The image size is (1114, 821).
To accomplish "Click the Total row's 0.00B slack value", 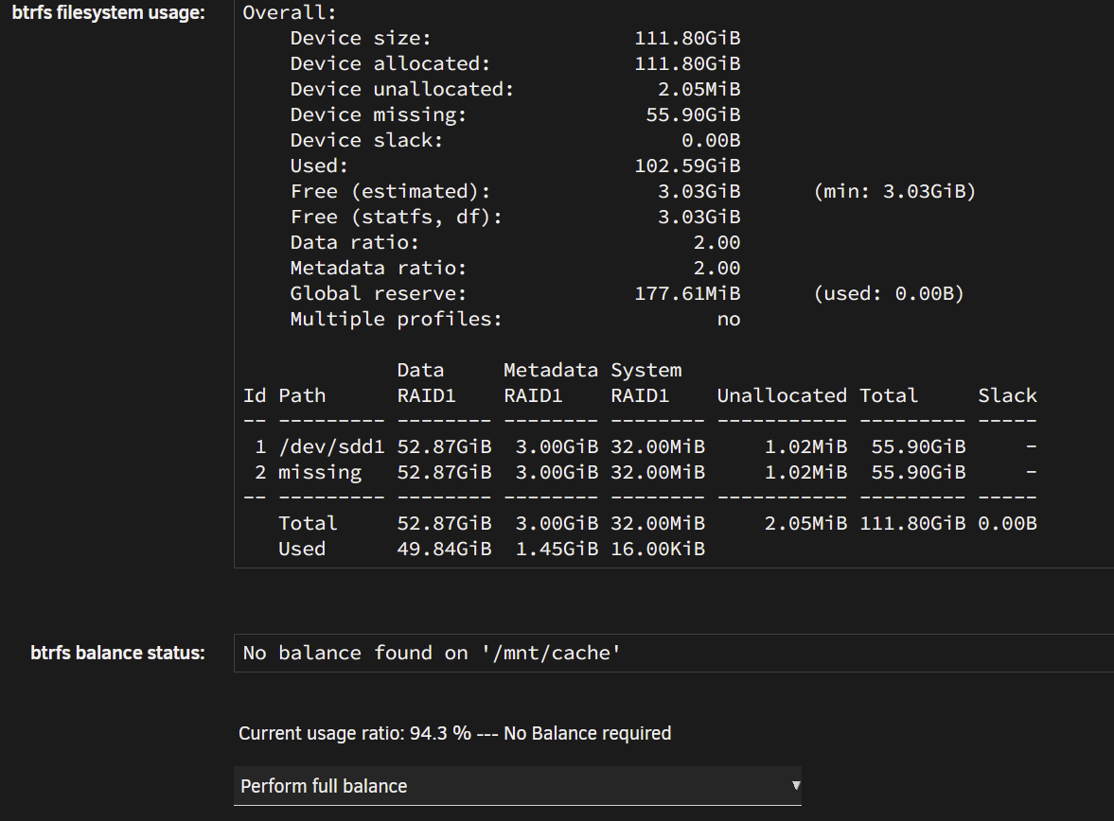I will [x=1007, y=523].
